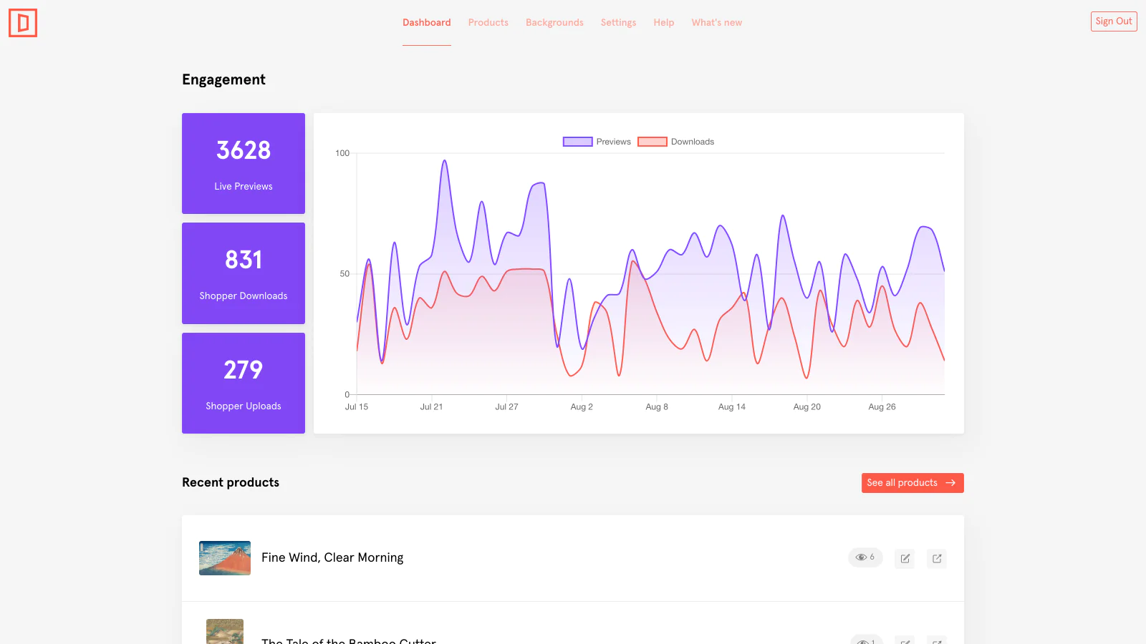Toggle the Previews series in chart legend
Viewport: 1146px width, 644px height.
(x=597, y=142)
